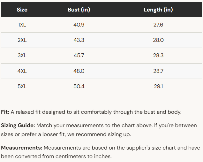The image size is (203, 162).
Task: Click the Size column header
Action: [22, 10]
